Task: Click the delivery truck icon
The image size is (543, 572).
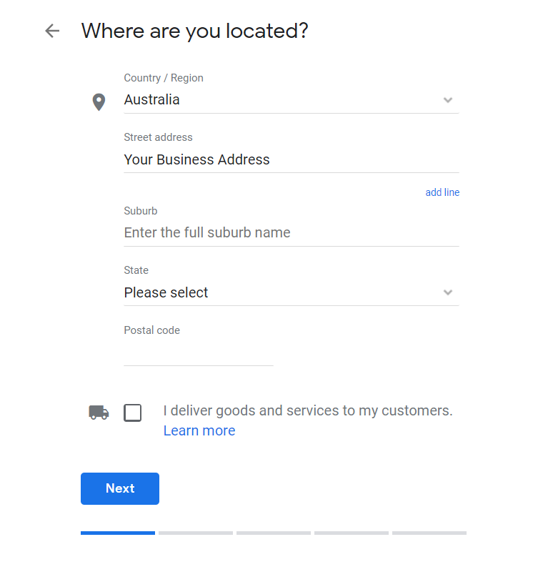Action: tap(99, 413)
